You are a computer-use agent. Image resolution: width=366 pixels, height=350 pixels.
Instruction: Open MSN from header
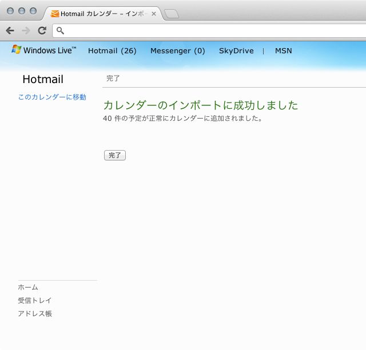click(284, 51)
